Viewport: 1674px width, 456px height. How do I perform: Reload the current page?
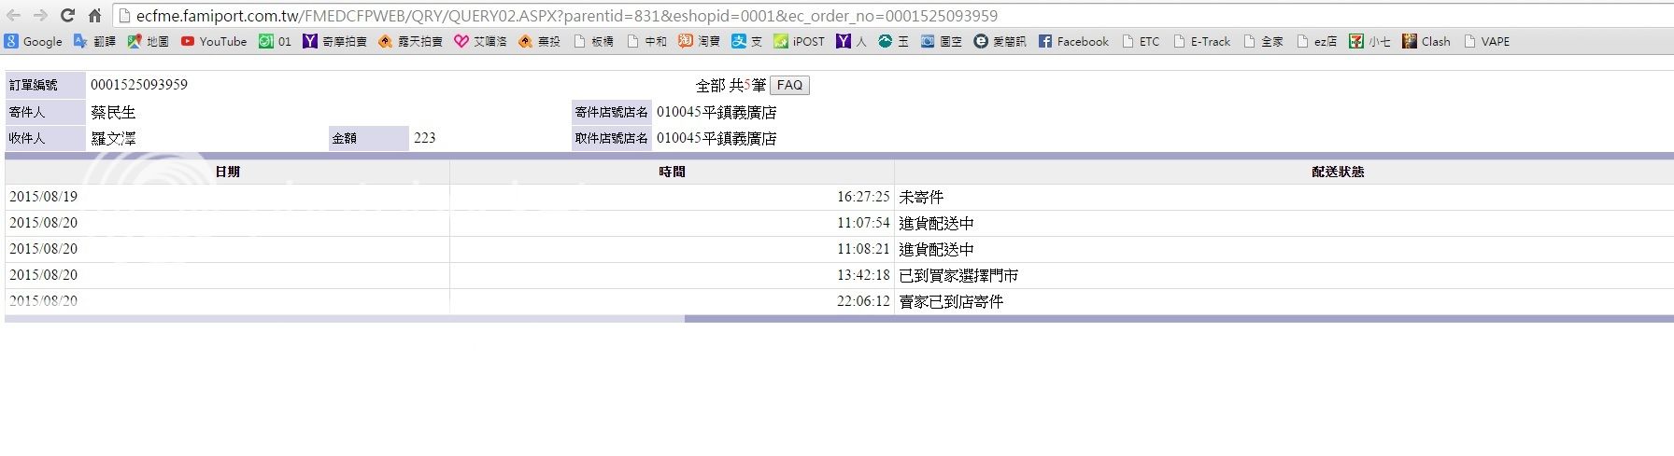(x=67, y=16)
